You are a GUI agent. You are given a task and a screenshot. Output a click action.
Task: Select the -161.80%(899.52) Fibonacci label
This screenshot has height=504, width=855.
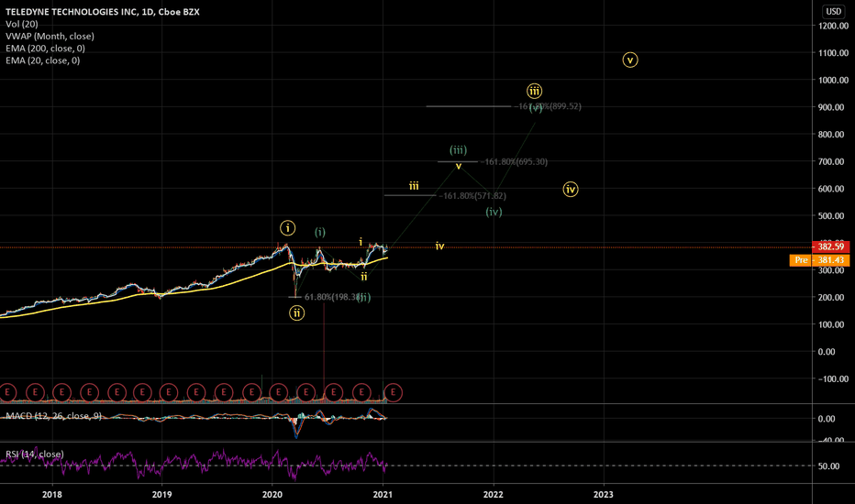[548, 106]
